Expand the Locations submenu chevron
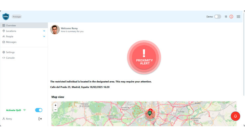 coord(44,31)
